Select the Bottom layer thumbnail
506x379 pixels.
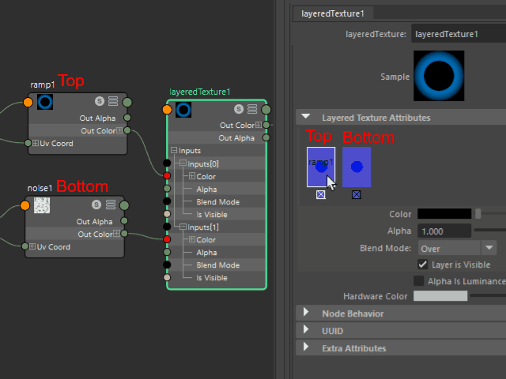coord(357,167)
